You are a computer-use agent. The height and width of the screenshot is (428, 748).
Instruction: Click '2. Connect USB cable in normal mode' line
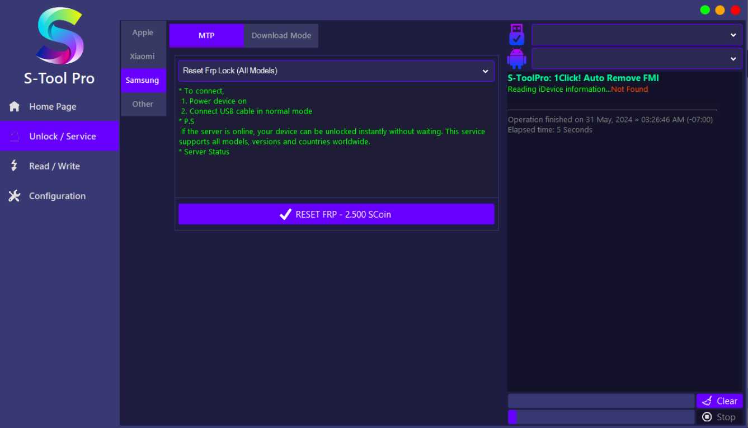(247, 111)
